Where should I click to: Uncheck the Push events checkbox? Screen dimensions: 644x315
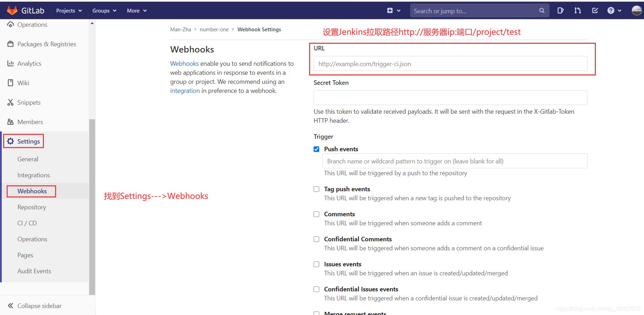316,149
